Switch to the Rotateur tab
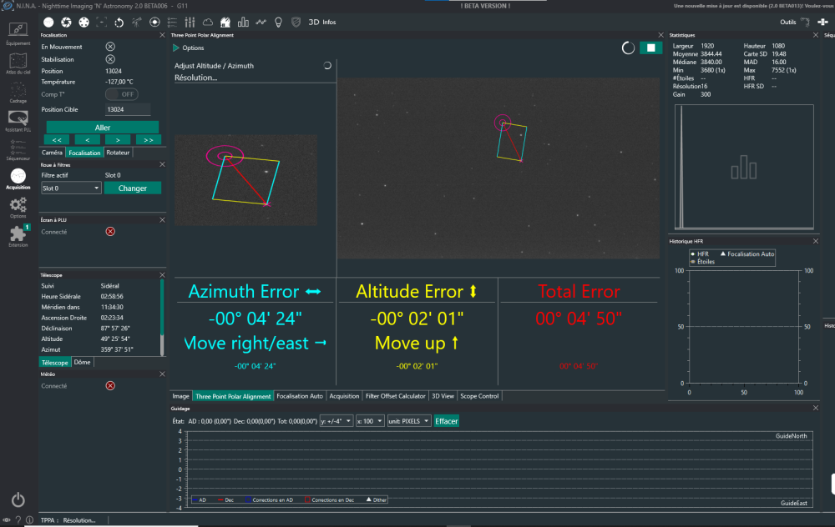The width and height of the screenshot is (835, 527). pos(118,153)
